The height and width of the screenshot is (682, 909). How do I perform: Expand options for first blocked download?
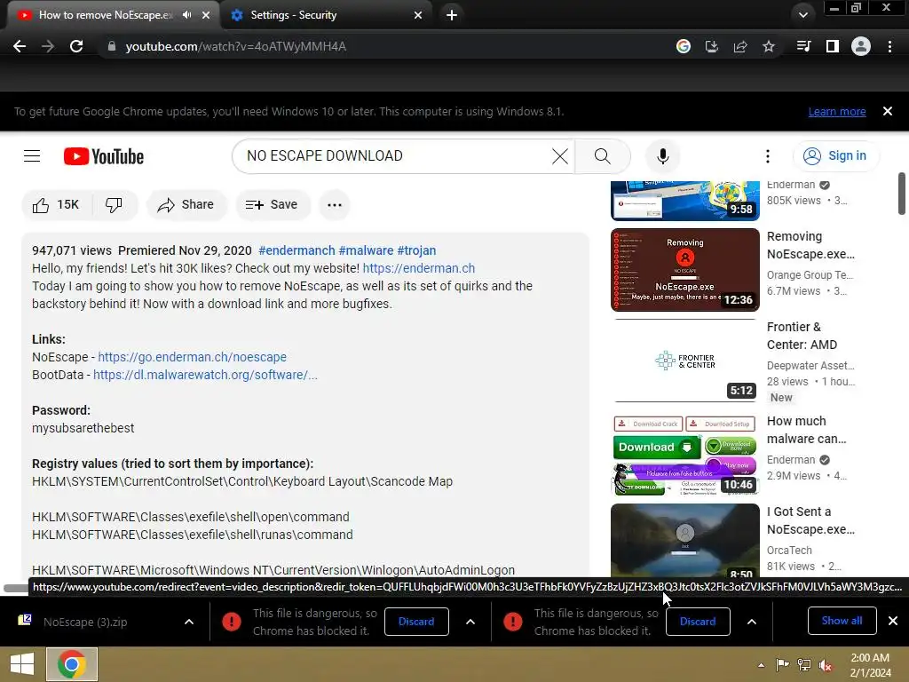click(x=470, y=622)
